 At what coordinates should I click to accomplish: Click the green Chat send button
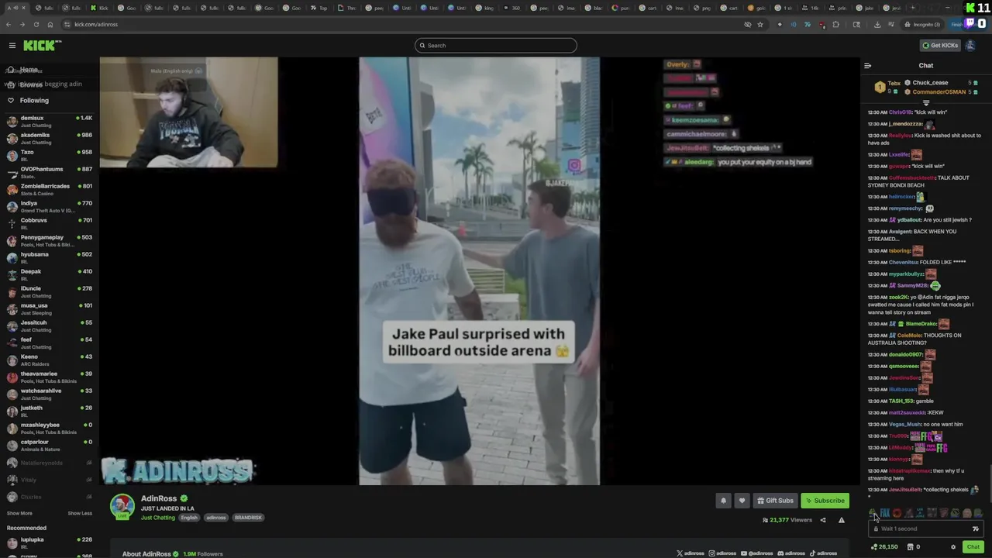973,547
